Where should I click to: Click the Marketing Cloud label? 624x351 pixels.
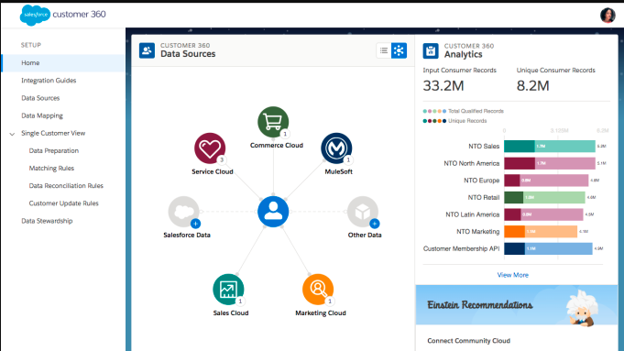point(321,313)
